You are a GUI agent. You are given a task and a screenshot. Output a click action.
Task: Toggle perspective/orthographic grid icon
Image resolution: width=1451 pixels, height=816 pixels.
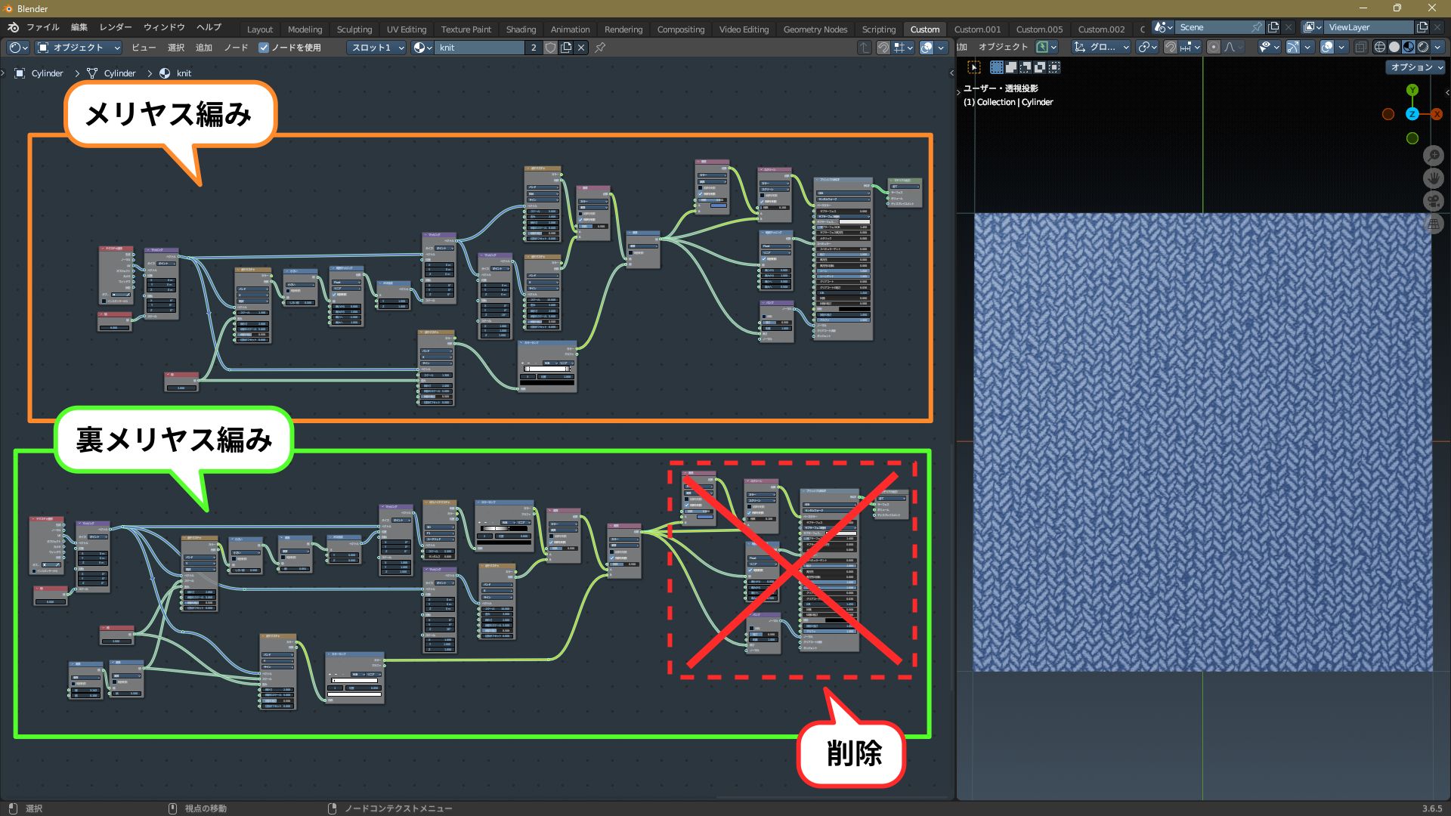[1433, 224]
